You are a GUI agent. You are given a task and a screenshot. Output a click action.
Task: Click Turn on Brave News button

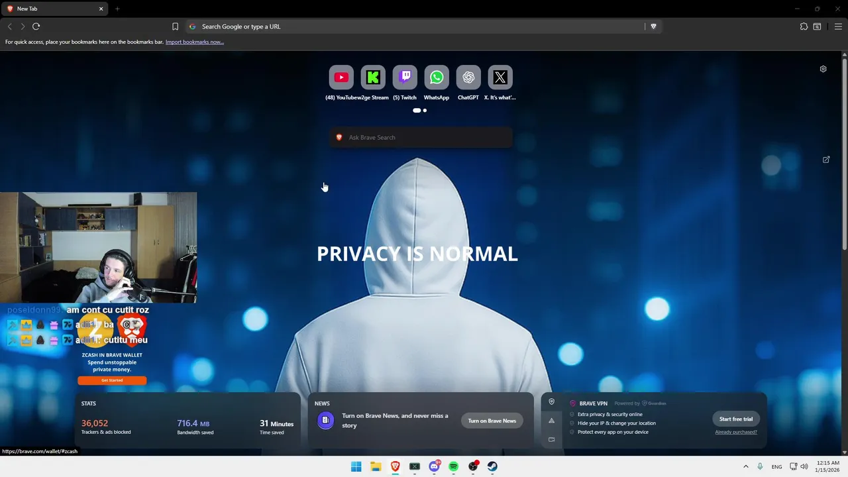tap(492, 421)
